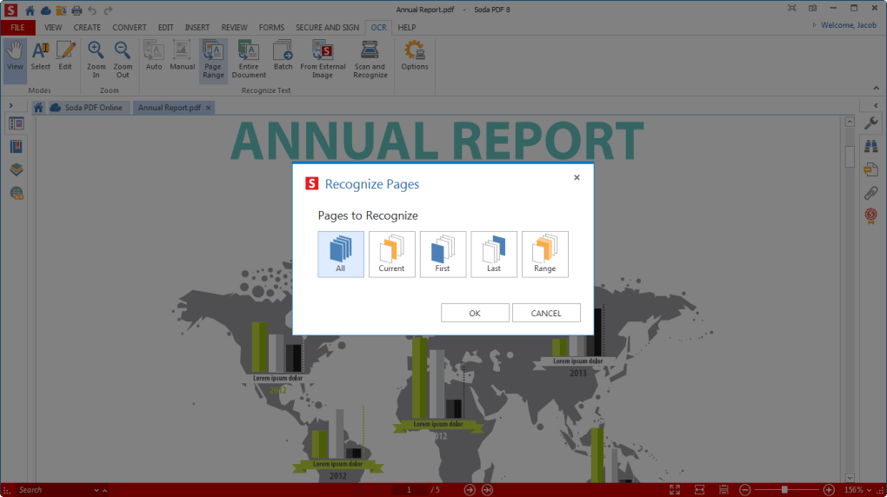Viewport: 887px width, 497px height.
Task: Pick the 'Range' pages option
Action: (x=544, y=254)
